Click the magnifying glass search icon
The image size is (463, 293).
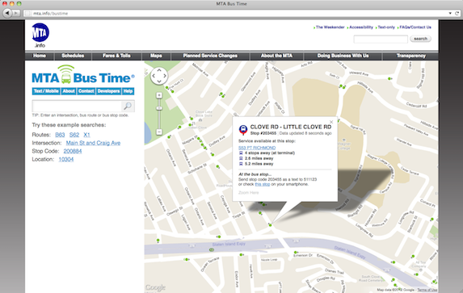(128, 106)
